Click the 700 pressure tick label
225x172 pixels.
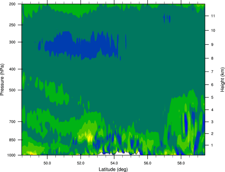pos(12,122)
